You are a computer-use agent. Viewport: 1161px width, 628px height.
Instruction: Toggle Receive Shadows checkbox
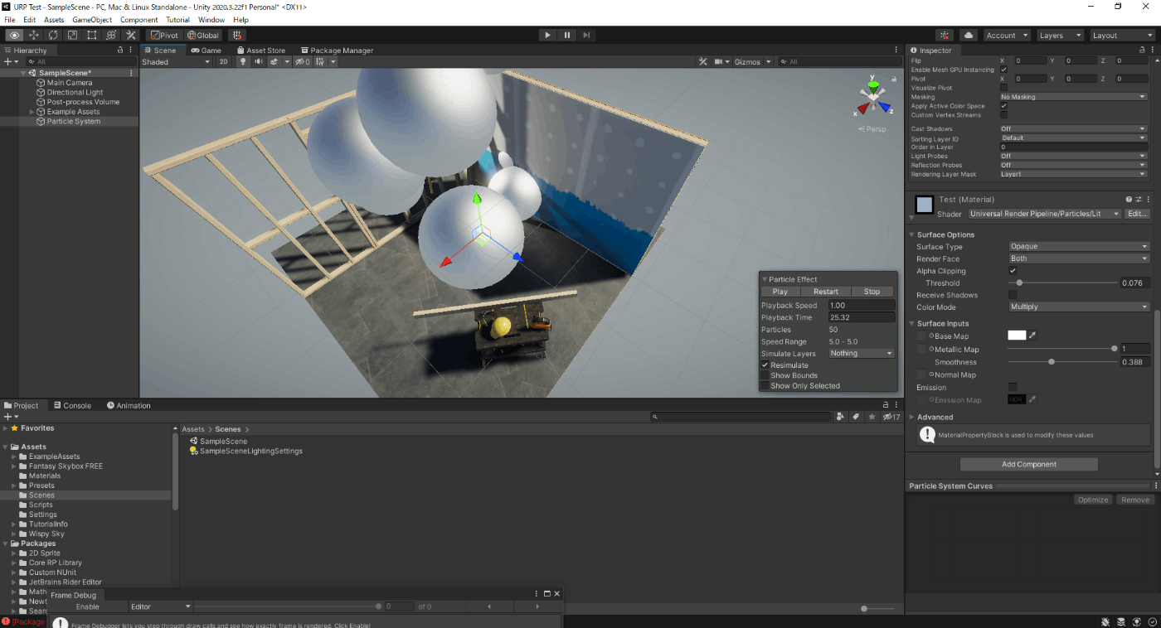click(x=1013, y=295)
